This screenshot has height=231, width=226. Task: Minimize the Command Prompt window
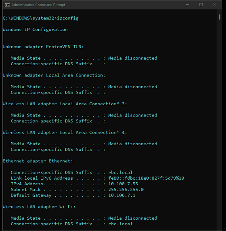[187, 5]
